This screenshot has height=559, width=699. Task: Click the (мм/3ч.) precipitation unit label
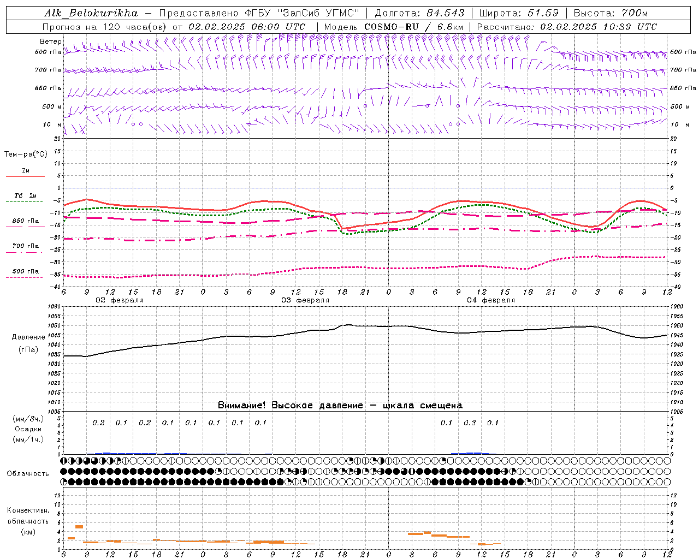[x=28, y=419]
